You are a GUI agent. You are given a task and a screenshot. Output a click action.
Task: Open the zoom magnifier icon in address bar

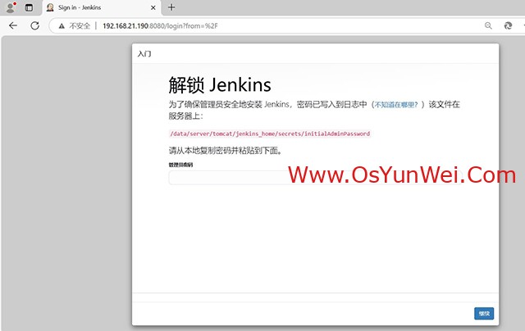click(x=488, y=25)
